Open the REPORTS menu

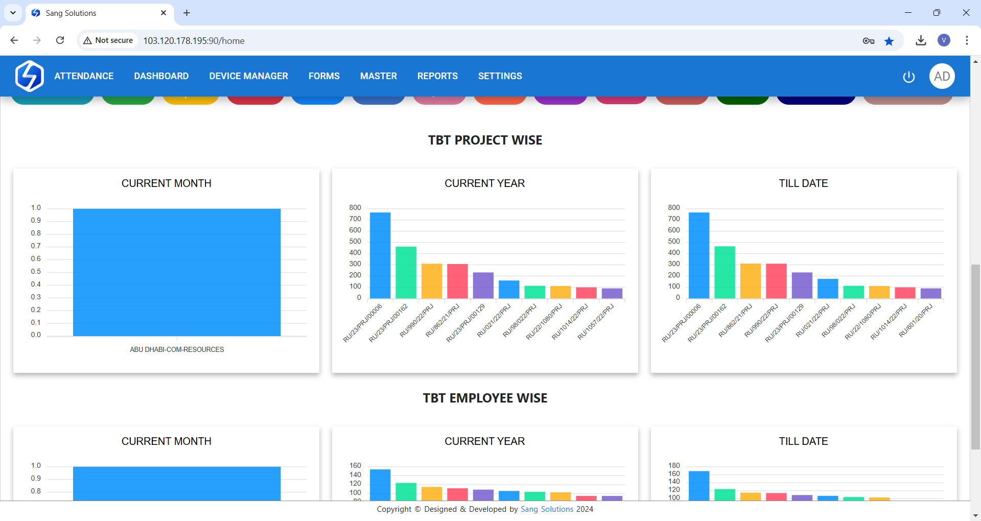[x=437, y=76]
